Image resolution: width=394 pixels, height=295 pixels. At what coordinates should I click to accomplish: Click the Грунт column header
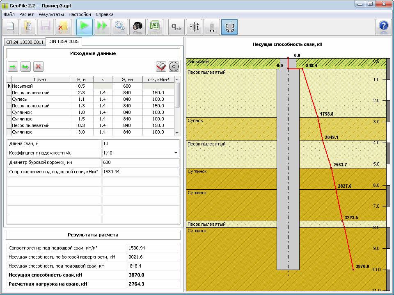(40, 79)
